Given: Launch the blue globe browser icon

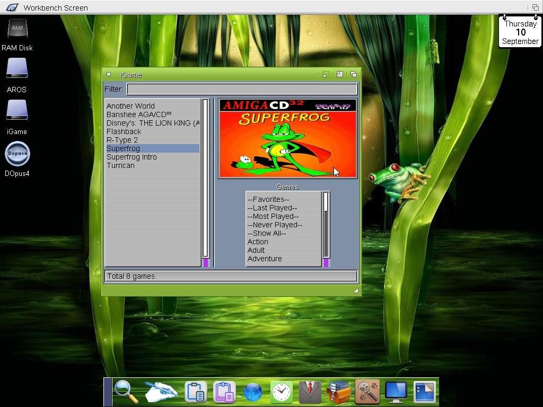Looking at the screenshot, I should 253,393.
